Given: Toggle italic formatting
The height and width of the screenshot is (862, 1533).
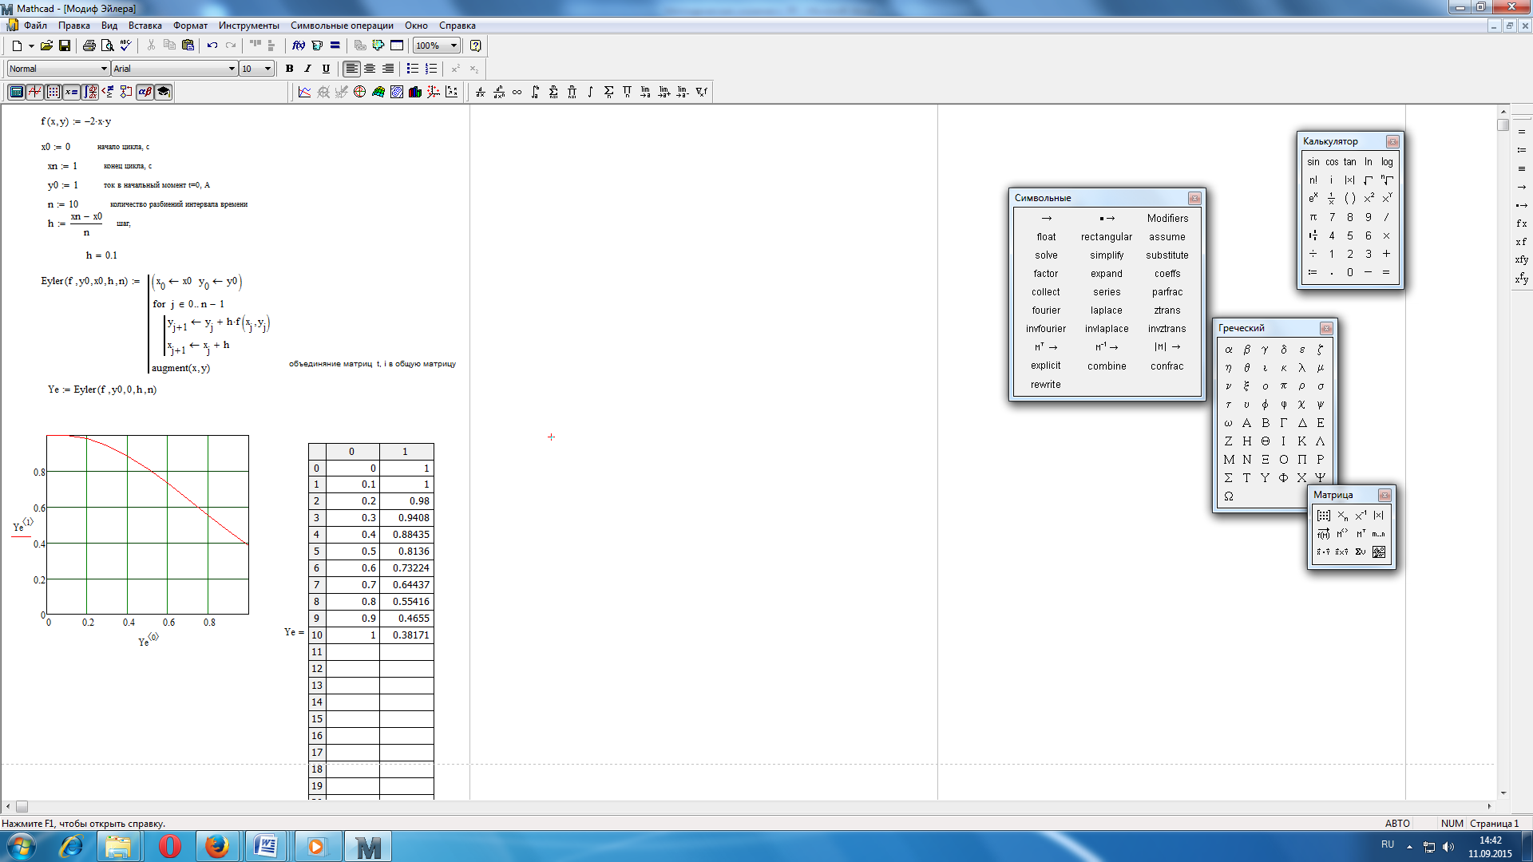Looking at the screenshot, I should coord(307,69).
